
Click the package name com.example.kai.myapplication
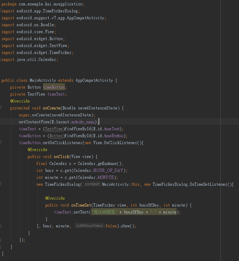pyautogui.click(x=50, y=4)
